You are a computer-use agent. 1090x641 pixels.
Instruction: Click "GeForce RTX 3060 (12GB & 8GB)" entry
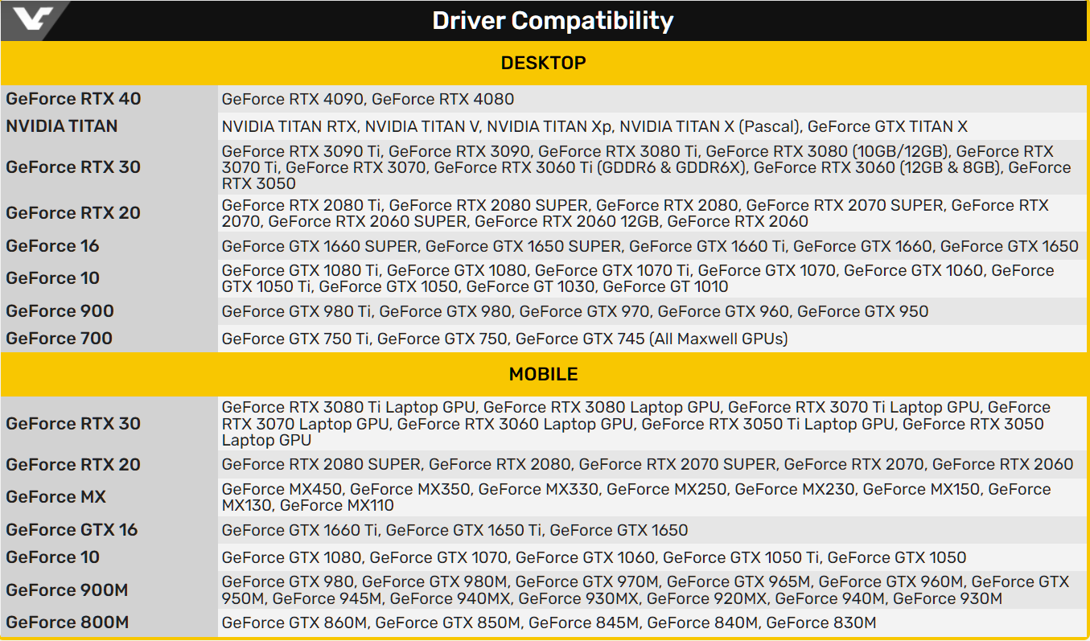(x=876, y=167)
